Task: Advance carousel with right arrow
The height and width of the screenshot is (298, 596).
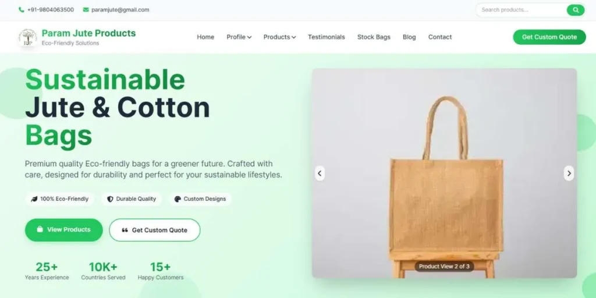Action: tap(569, 173)
